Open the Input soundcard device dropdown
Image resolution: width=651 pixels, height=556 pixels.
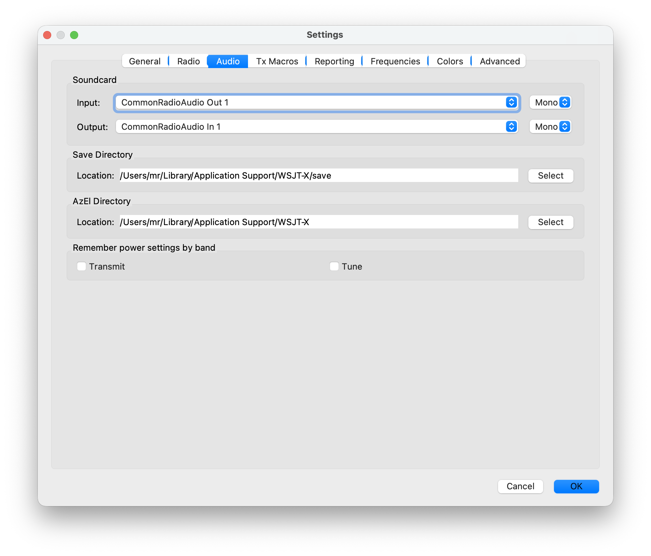[317, 102]
